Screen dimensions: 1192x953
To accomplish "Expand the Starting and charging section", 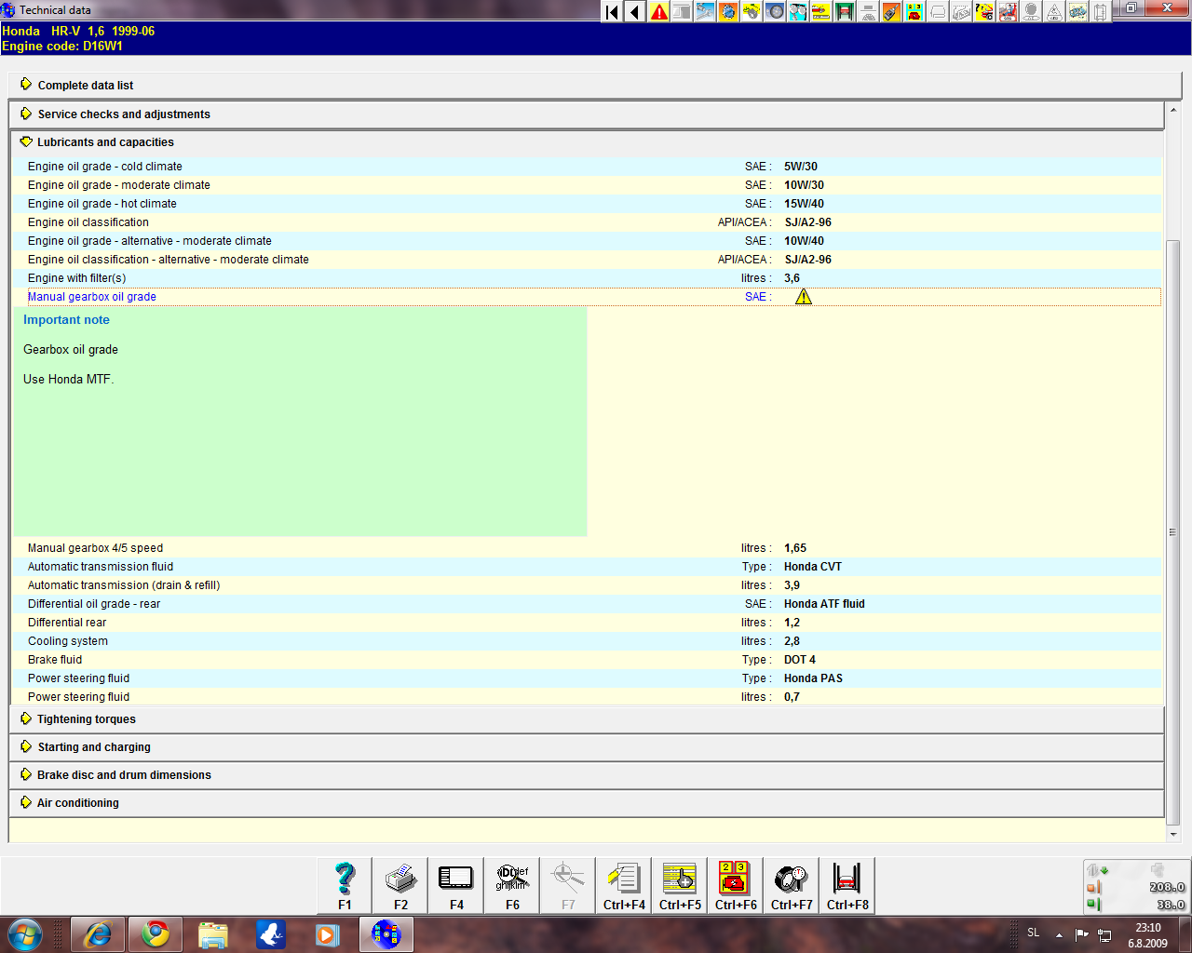I will (x=587, y=747).
